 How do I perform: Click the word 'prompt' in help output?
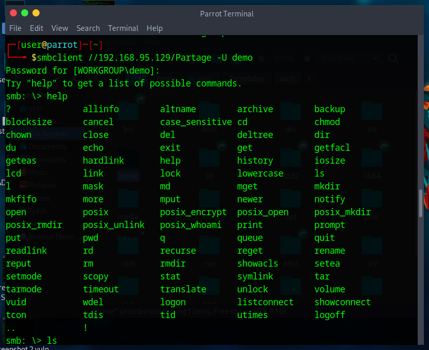[330, 225]
